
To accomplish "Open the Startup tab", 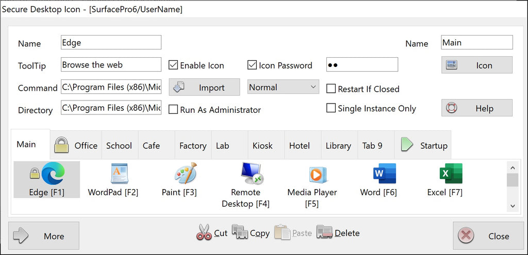I will pos(423,145).
